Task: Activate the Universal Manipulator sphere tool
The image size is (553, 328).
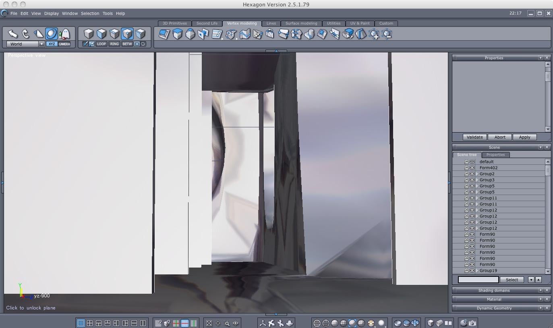Action: (51, 34)
